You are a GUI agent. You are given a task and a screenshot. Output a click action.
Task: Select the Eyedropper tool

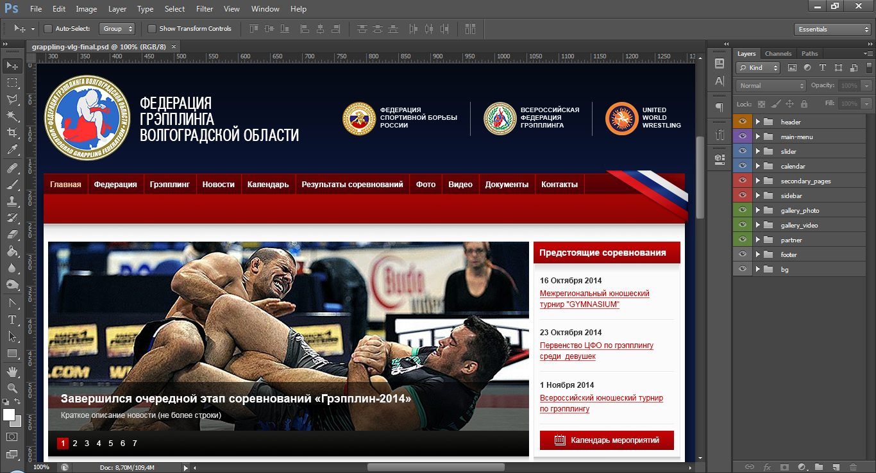tap(12, 150)
